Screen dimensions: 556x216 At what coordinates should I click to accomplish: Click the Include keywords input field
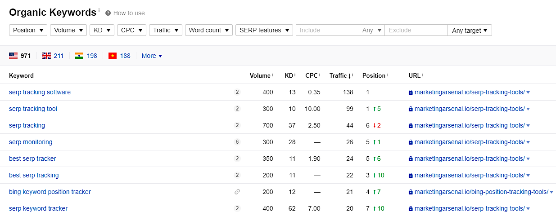click(329, 30)
